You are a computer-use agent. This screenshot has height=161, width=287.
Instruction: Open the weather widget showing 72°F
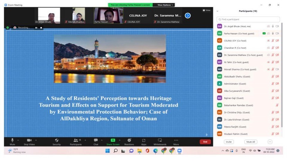pyautogui.click(x=17, y=151)
